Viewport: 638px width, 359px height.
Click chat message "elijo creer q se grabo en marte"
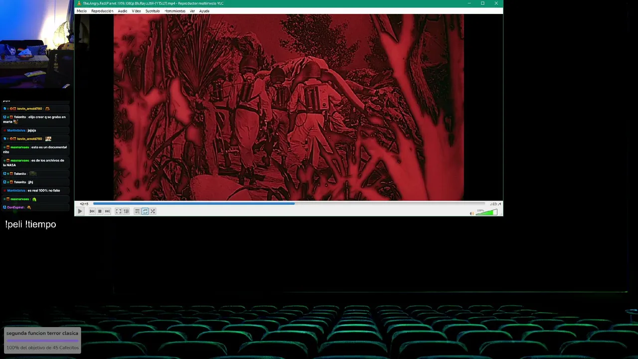pyautogui.click(x=35, y=119)
